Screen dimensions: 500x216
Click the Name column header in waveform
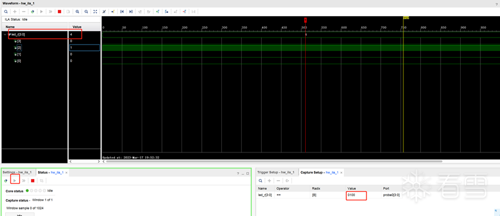tap(35, 27)
